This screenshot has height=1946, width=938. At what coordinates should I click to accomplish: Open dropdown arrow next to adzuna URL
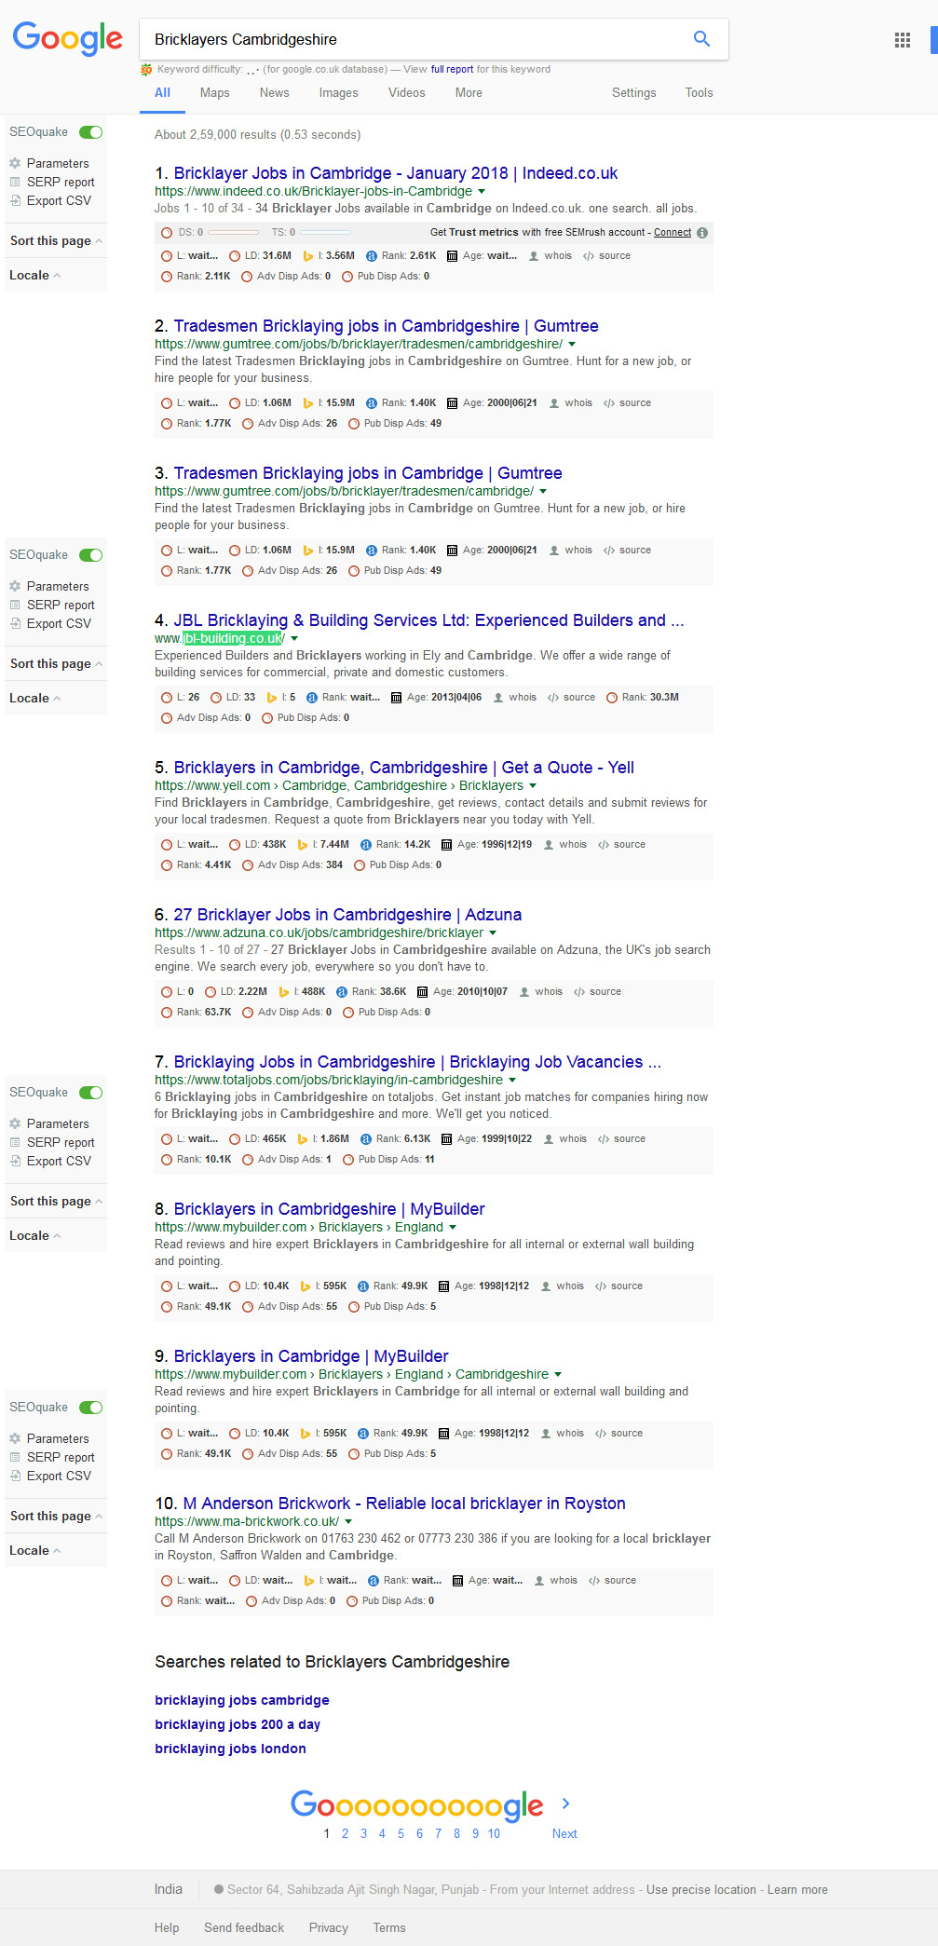493,932
